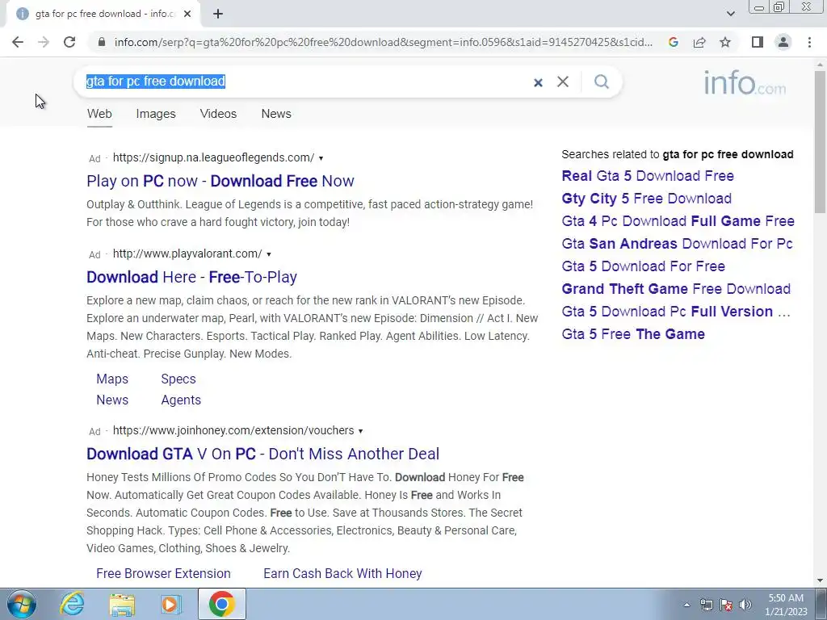Click the page vertical scrollbar thumb
827x620 pixels.
point(820,141)
